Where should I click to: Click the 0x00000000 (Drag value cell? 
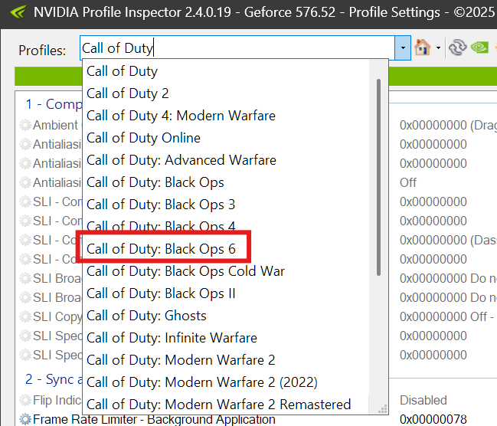(448, 125)
